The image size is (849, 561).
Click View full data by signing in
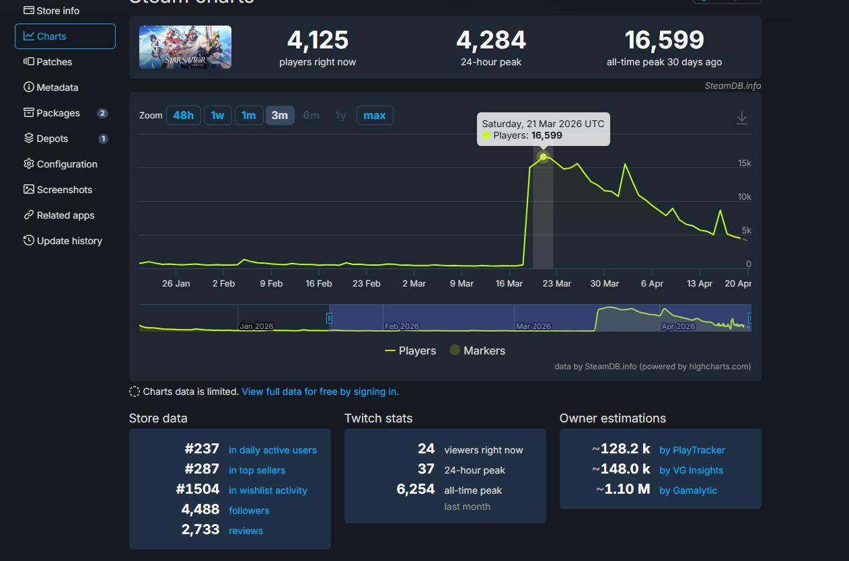[x=320, y=391]
